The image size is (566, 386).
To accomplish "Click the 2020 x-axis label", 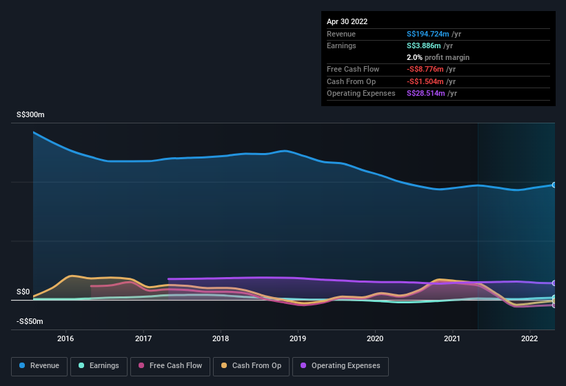I will point(375,338).
